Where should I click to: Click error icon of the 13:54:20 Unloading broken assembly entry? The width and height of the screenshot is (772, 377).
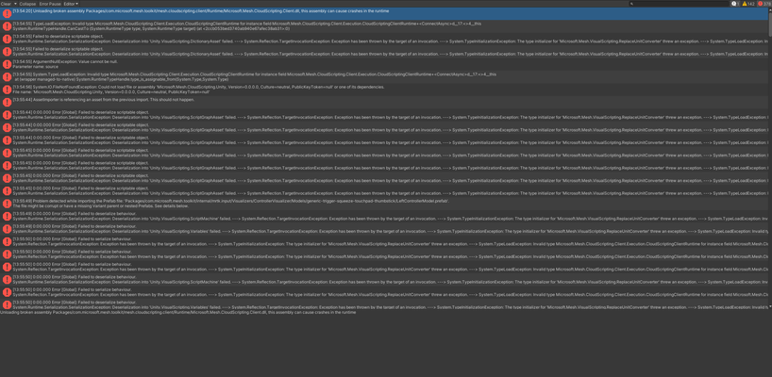coord(7,14)
